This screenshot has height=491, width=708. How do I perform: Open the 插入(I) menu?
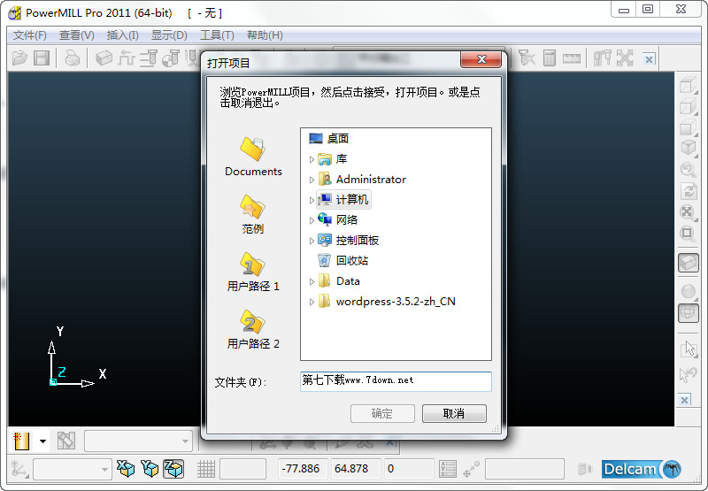pyautogui.click(x=122, y=35)
